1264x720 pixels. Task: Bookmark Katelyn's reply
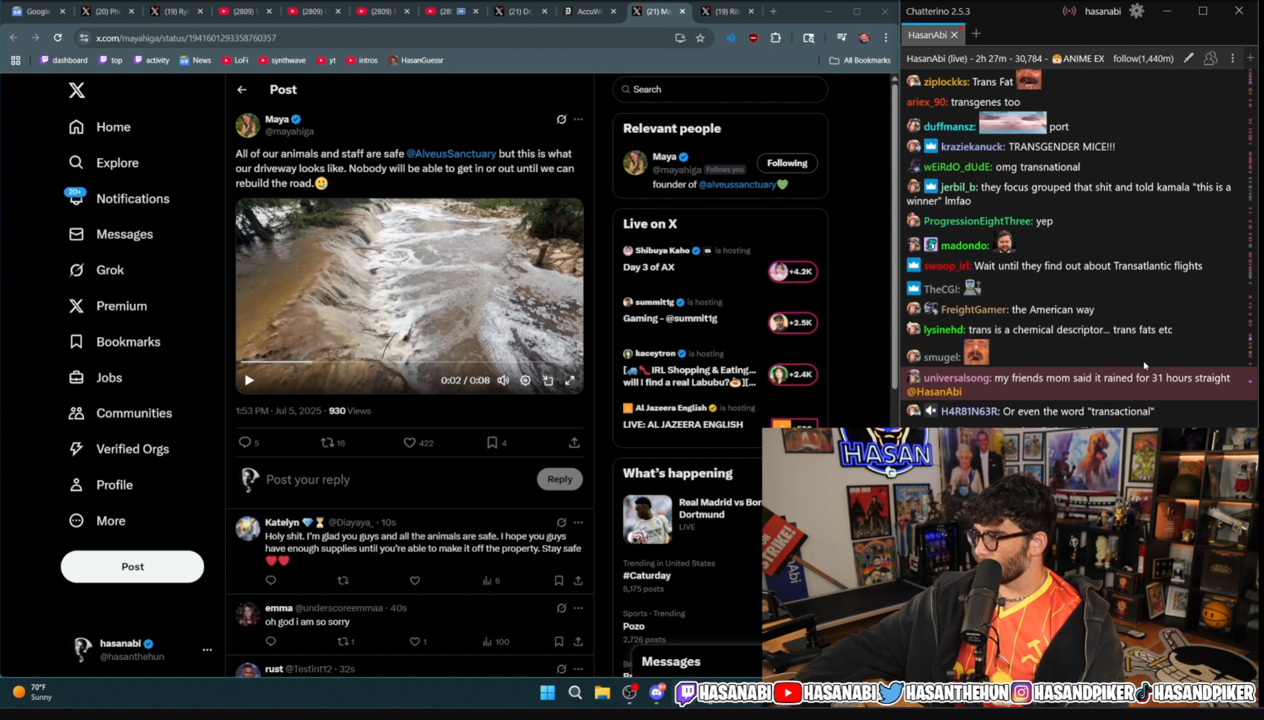[x=559, y=581]
